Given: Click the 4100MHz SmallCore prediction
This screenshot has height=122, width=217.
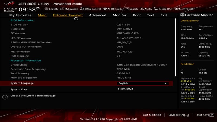Looking at the screenshot, I should tap(190, 90).
